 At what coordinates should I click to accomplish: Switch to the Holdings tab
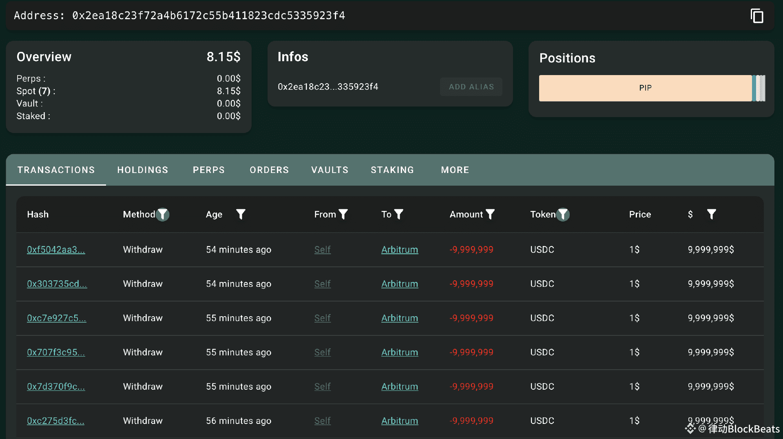point(143,170)
